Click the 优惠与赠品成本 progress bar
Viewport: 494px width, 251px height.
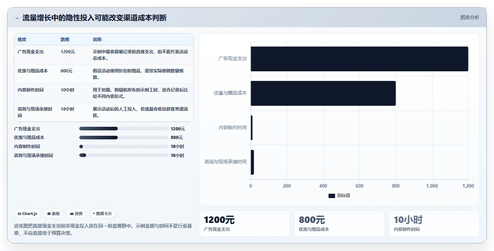click(123, 138)
